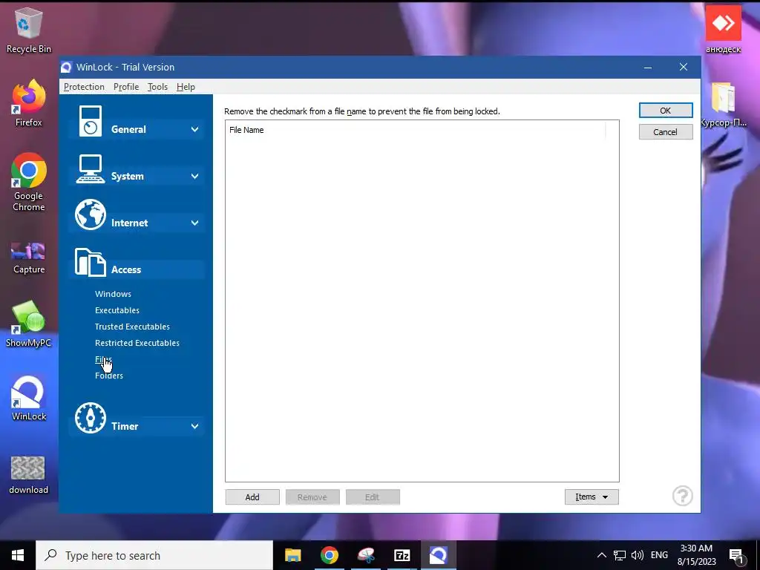This screenshot has width=760, height=570.
Task: Expand the System section chevron
Action: pyautogui.click(x=195, y=177)
